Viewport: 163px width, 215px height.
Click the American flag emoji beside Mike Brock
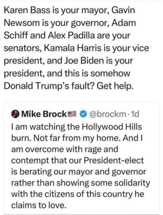(x=73, y=114)
